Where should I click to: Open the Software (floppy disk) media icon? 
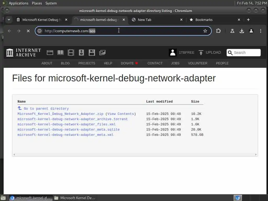click(92, 53)
